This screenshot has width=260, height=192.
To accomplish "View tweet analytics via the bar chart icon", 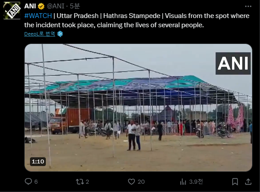I will [x=183, y=181].
